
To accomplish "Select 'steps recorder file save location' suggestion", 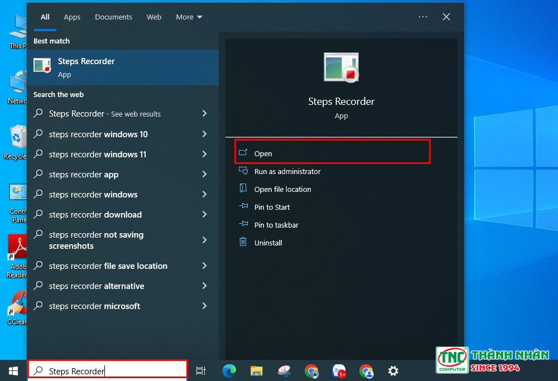I will point(123,266).
